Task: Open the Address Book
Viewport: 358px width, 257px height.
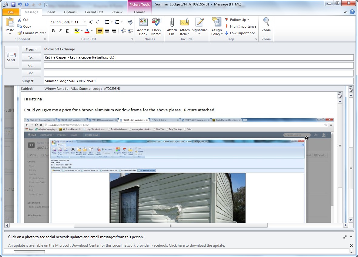Action: click(143, 23)
